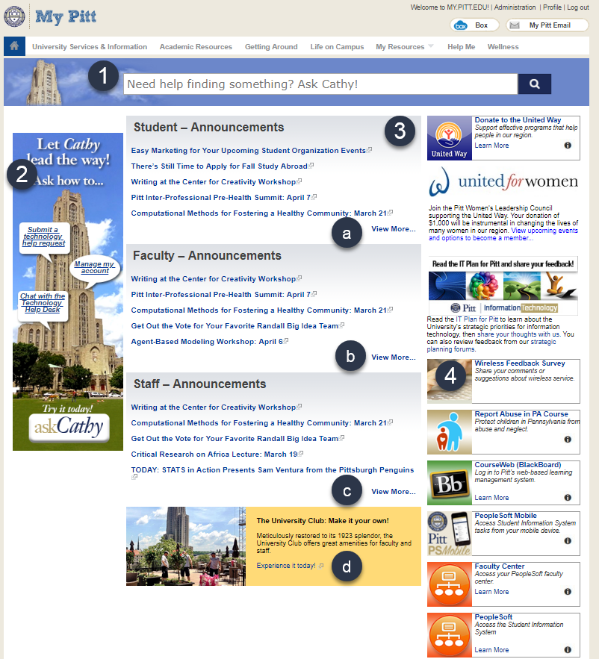Open the Report Abuse adult-and-child icon
This screenshot has height=659, width=599.
point(450,432)
